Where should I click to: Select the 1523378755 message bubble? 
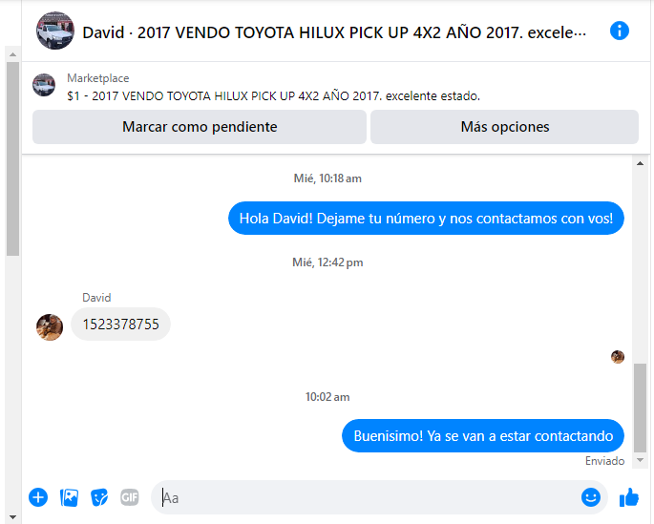pos(120,325)
